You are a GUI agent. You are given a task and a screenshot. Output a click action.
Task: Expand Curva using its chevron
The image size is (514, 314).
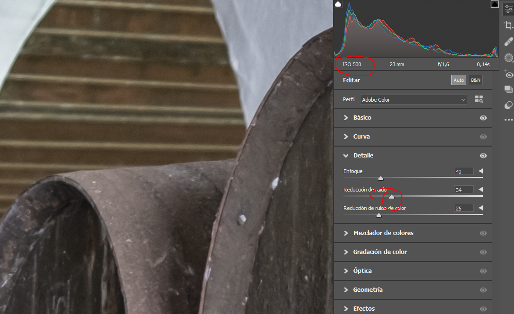click(x=345, y=137)
